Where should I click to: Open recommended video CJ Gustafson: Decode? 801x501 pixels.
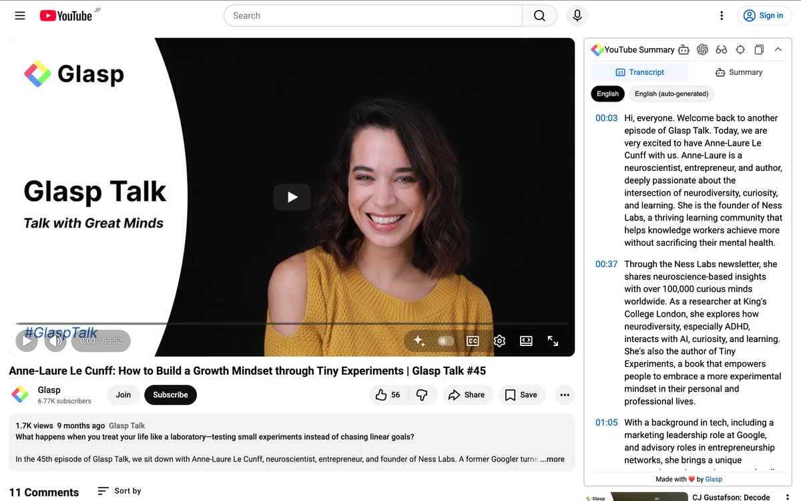731,497
